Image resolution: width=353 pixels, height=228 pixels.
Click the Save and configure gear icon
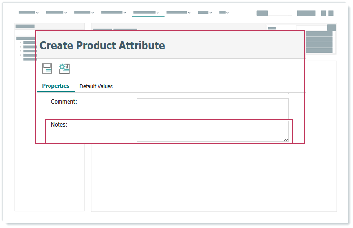[x=64, y=69]
